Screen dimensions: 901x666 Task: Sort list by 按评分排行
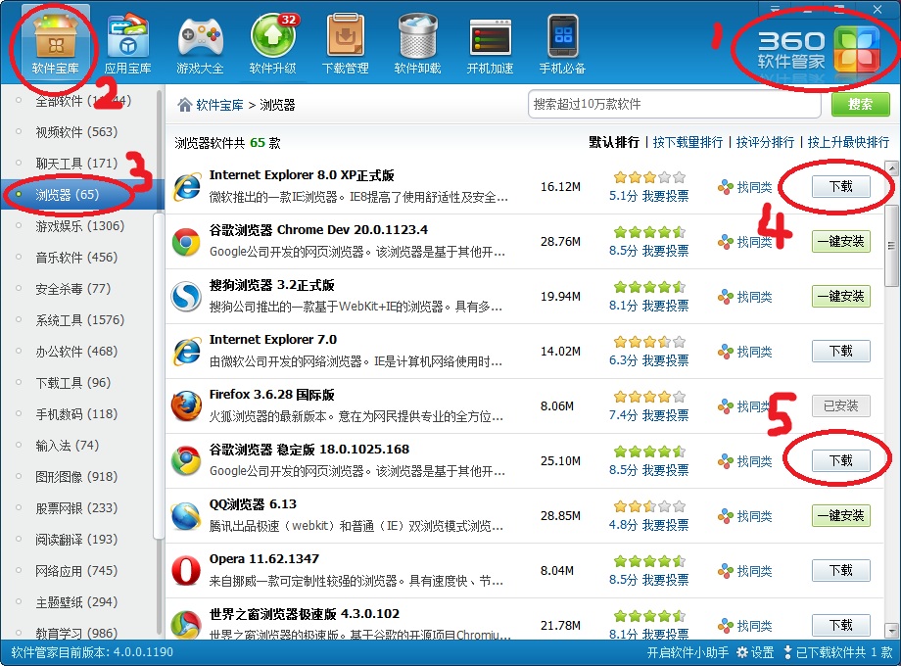[x=765, y=142]
